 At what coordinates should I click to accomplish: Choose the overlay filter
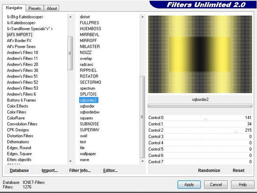click(86, 59)
